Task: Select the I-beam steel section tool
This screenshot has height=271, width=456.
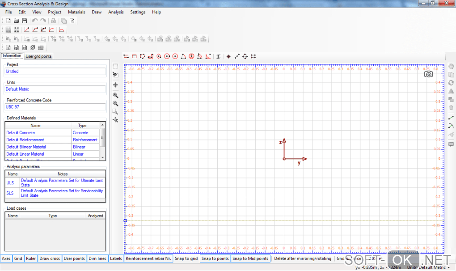Action: [218, 56]
